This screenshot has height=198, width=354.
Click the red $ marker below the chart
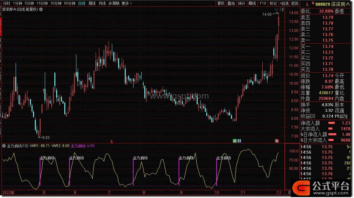click(x=112, y=142)
